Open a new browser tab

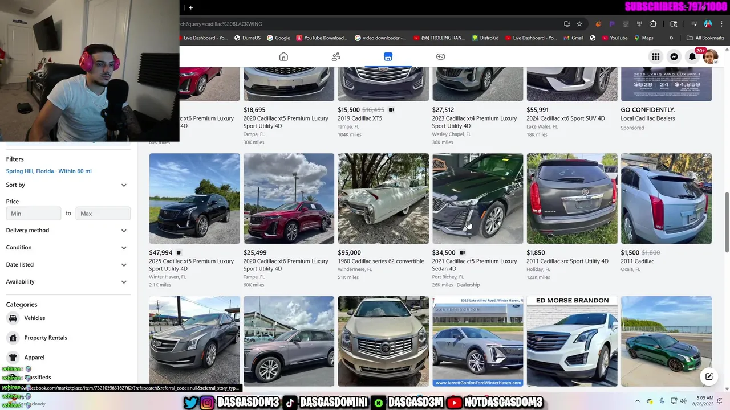(190, 7)
